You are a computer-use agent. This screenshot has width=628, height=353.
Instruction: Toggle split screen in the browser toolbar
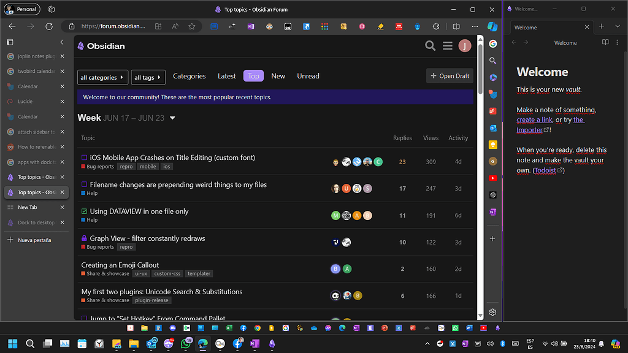(455, 26)
